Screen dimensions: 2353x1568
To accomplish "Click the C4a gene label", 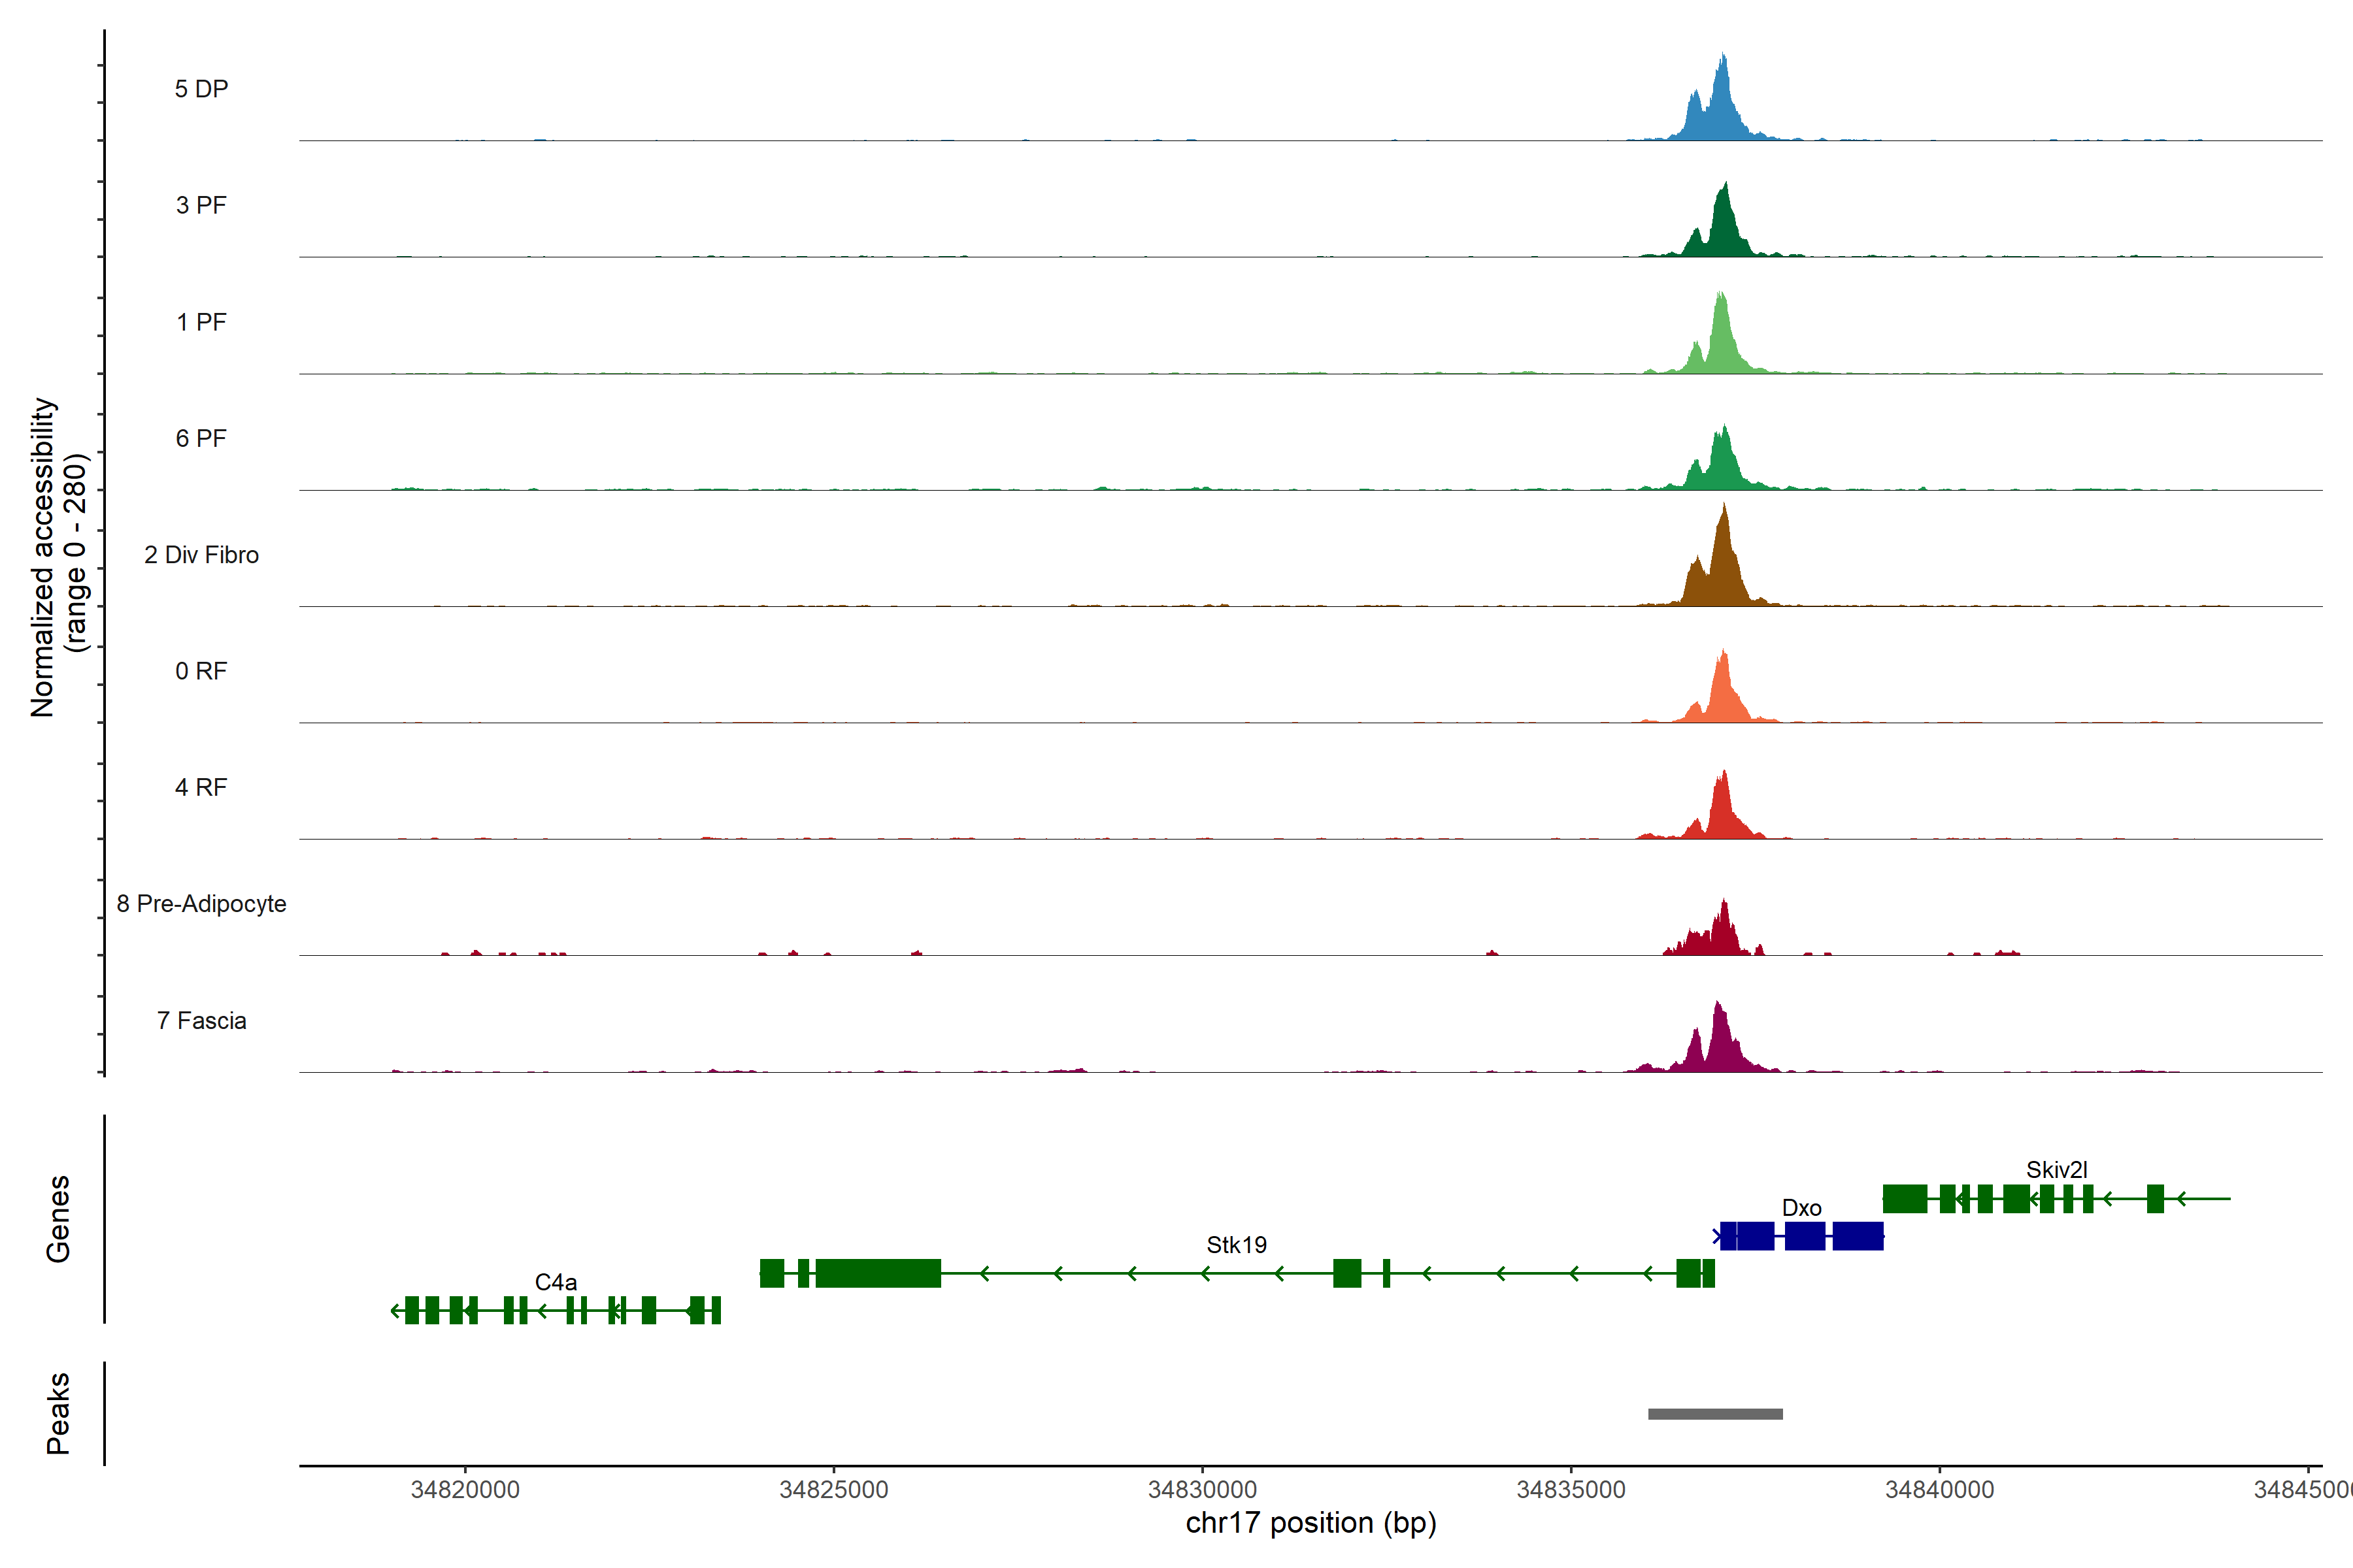I will point(555,1282).
